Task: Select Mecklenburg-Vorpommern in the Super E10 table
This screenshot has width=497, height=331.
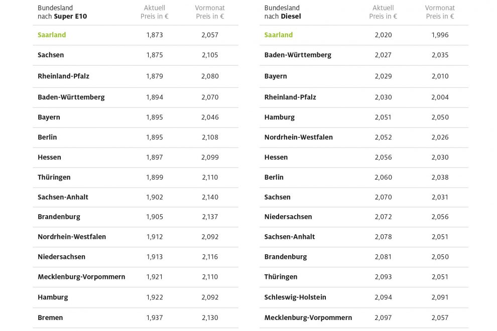Action: [x=81, y=277]
